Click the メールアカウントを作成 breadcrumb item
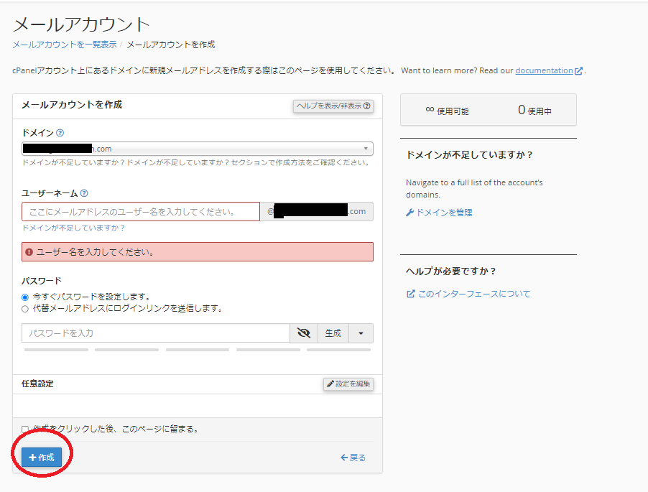This screenshot has width=648, height=492. coord(170,45)
